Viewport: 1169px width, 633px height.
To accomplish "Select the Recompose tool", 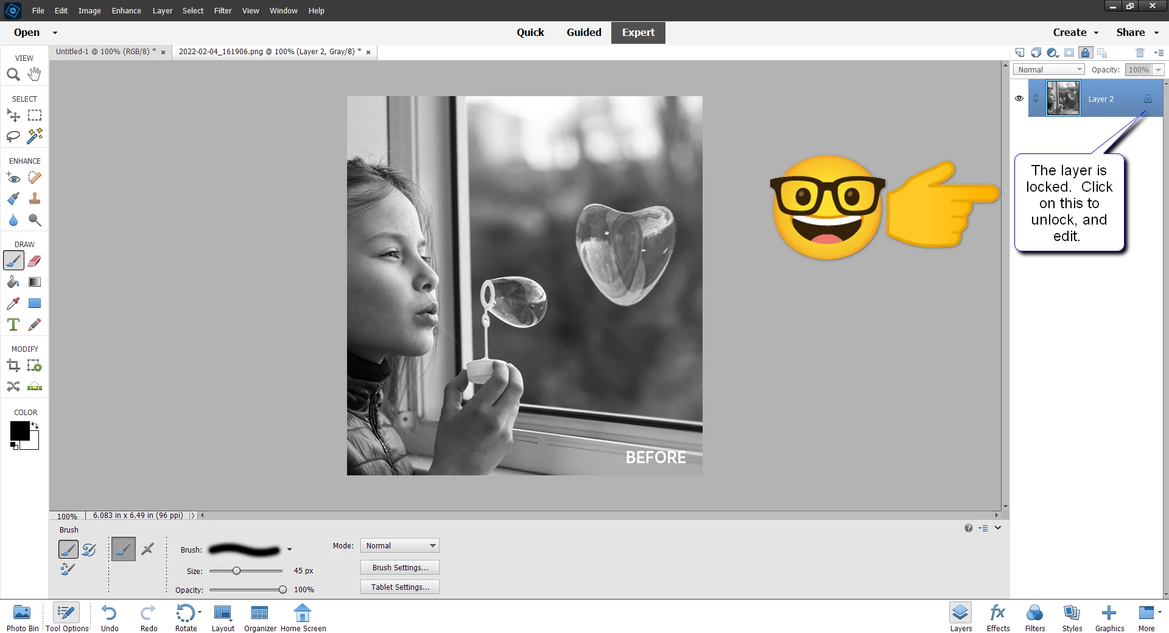I will click(x=35, y=366).
